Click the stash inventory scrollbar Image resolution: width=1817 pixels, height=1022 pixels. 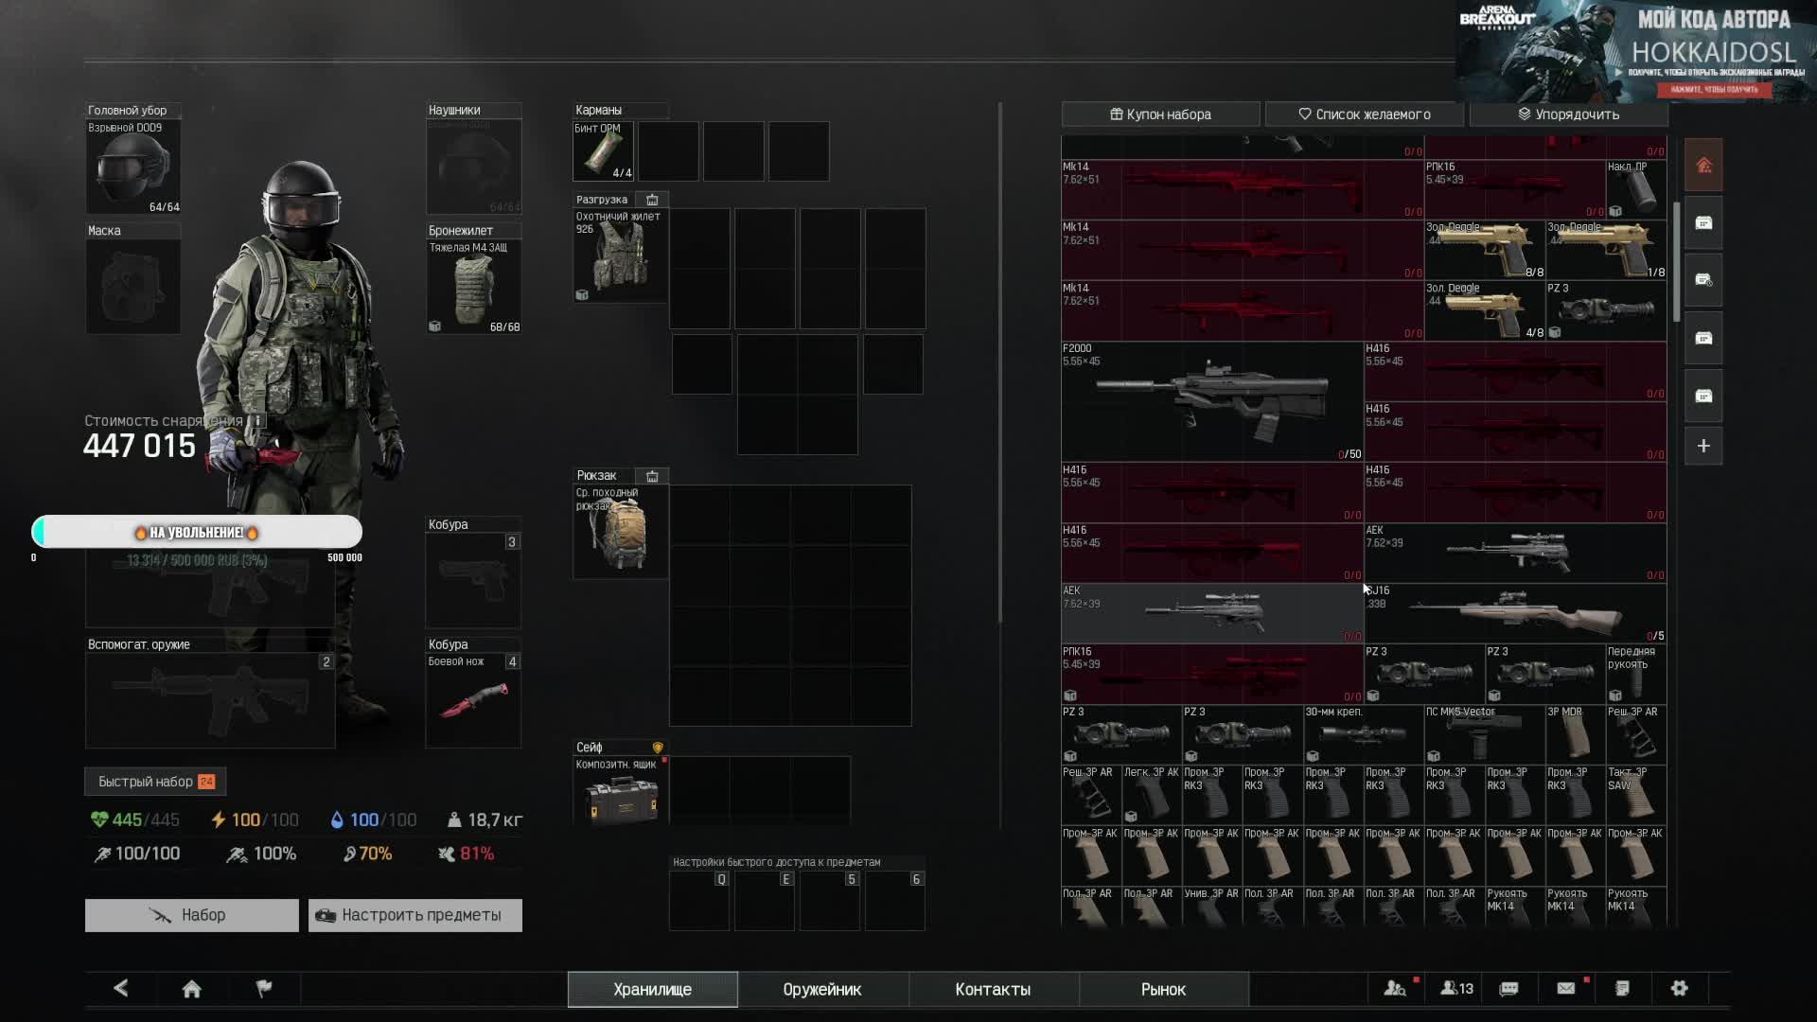1676,261
